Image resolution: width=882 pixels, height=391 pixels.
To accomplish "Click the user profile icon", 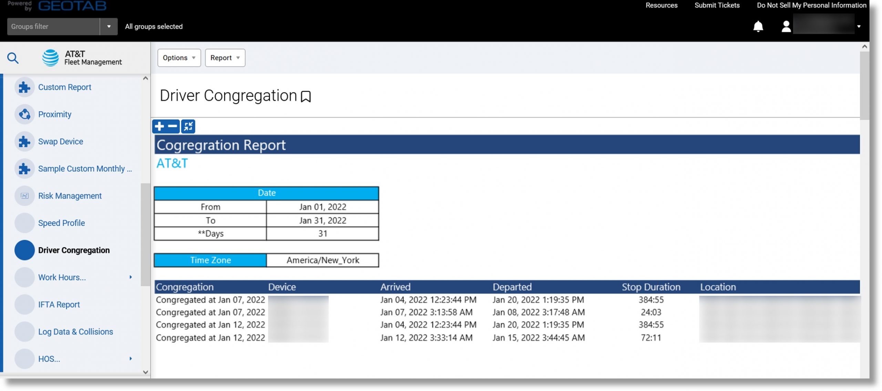I will pyautogui.click(x=786, y=27).
